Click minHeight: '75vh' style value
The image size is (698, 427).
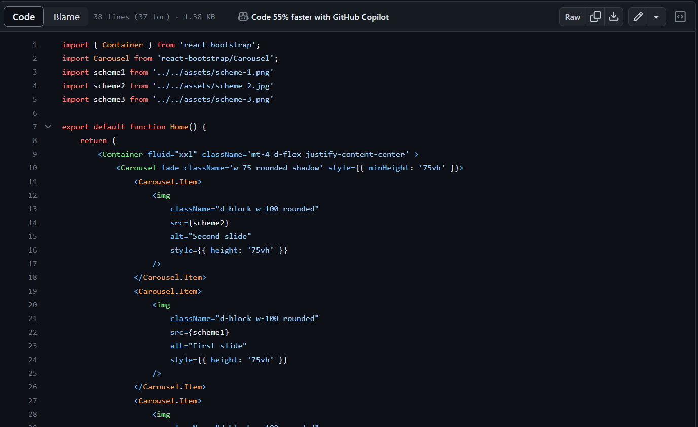(406, 168)
